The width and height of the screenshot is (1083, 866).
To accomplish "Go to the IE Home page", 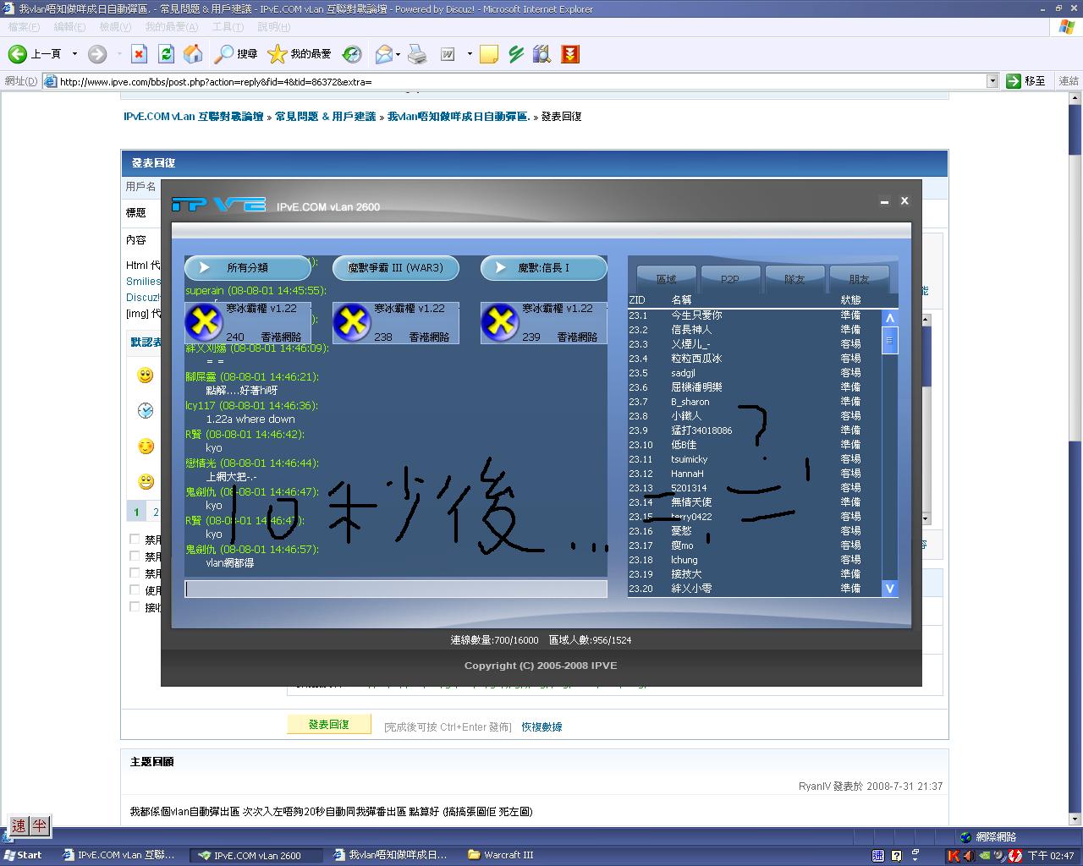I will (194, 54).
